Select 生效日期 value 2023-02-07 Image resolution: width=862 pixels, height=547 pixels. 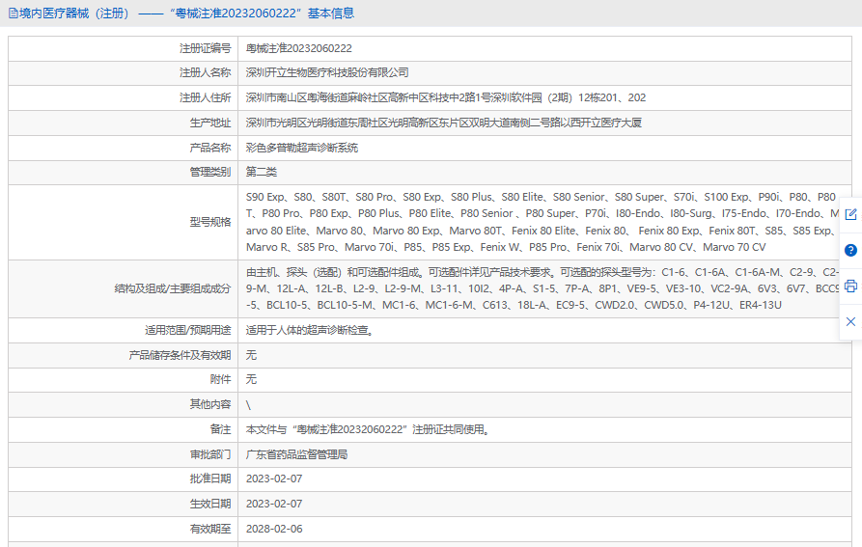pyautogui.click(x=274, y=504)
